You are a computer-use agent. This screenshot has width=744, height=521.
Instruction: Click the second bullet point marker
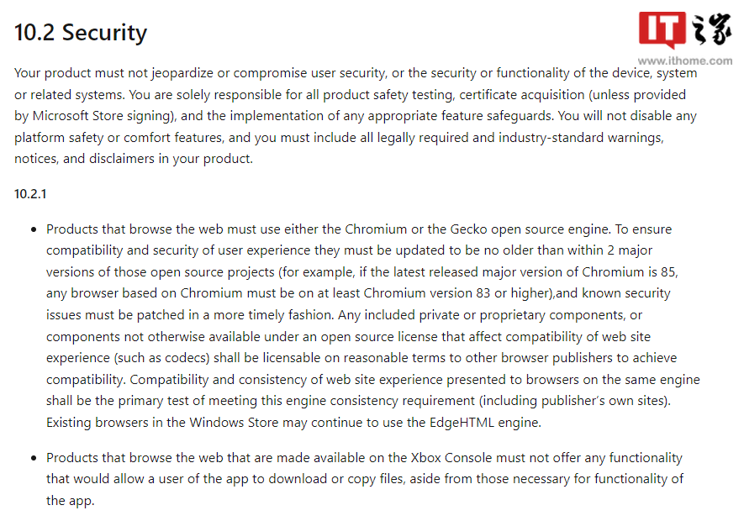pos(34,459)
